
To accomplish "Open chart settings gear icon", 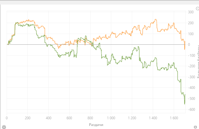I will coord(4,127).
